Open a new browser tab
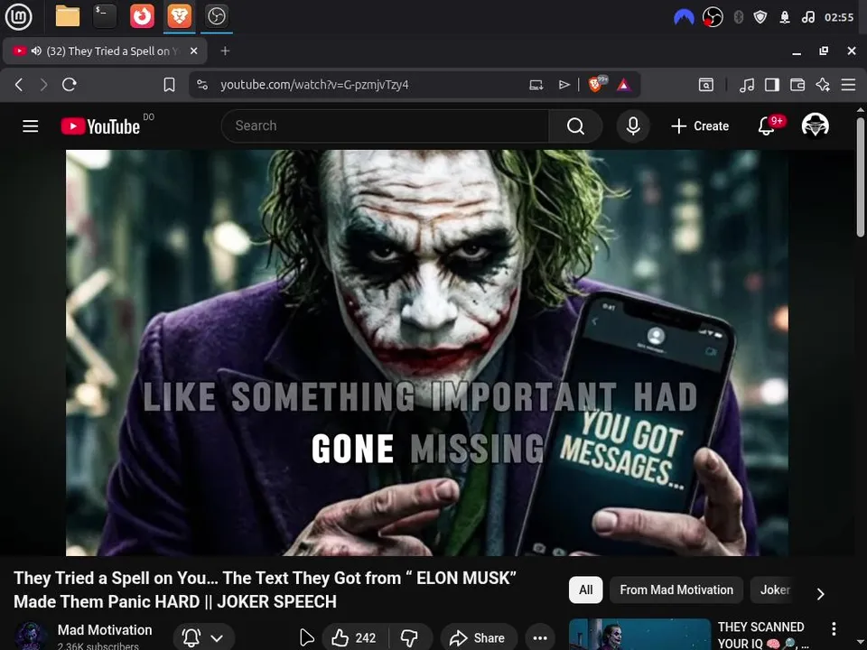The image size is (867, 650). [225, 51]
